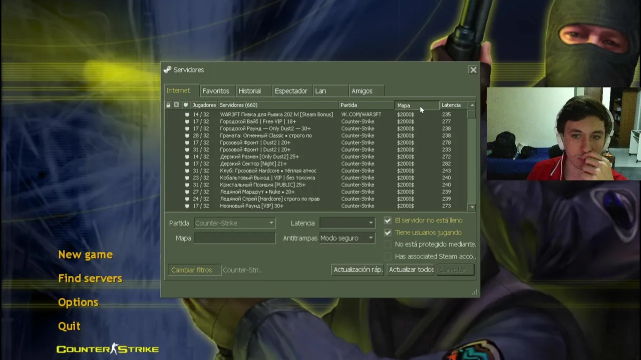Open 'Options' in main menu

click(78, 302)
